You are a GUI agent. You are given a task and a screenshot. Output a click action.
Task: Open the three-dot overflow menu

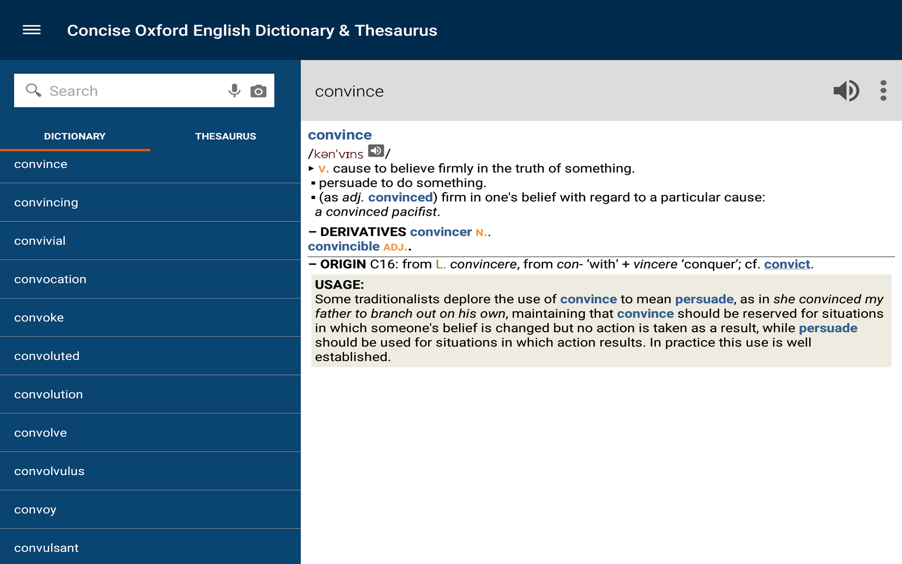click(883, 90)
